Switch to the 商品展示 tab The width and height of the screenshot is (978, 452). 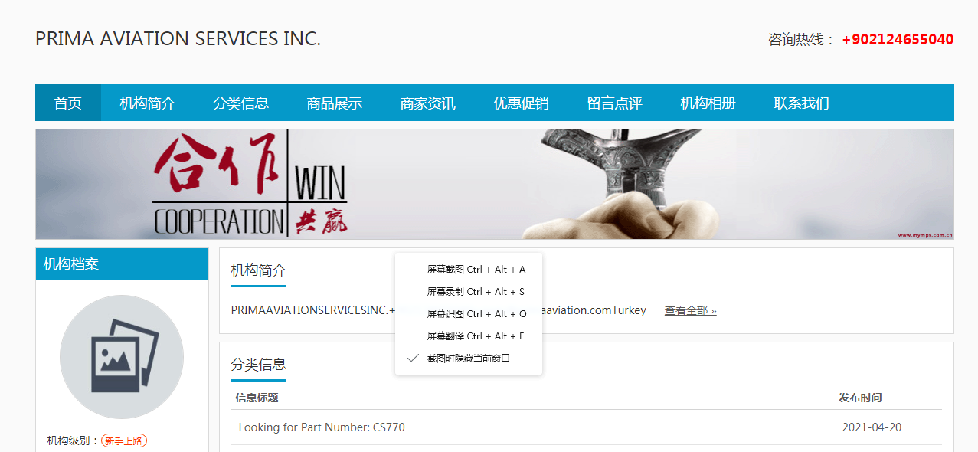click(x=335, y=103)
